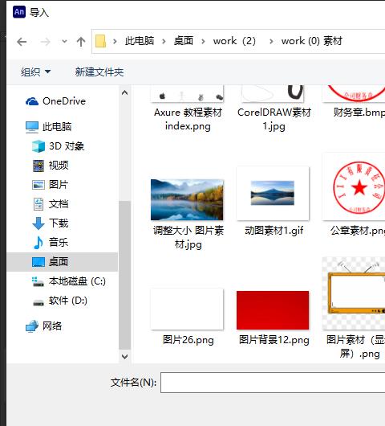Select CorelDRAW素材1.jpg thumbnail
The width and height of the screenshot is (385, 426).
click(x=273, y=94)
